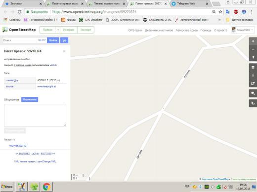Switch to the Telegram Web tab
Image resolution: width=257 pixels, height=192 pixels.
(190, 3)
